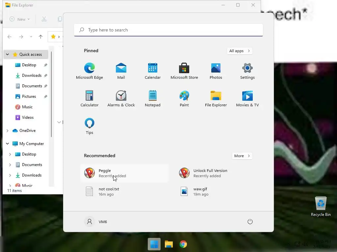Unpin Documents using its pin icon
This screenshot has width=337, height=252.
click(45, 86)
